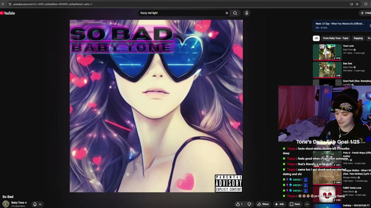The width and height of the screenshot is (371, 208).
Task: Clear the search query with the X icon
Action: point(227,13)
